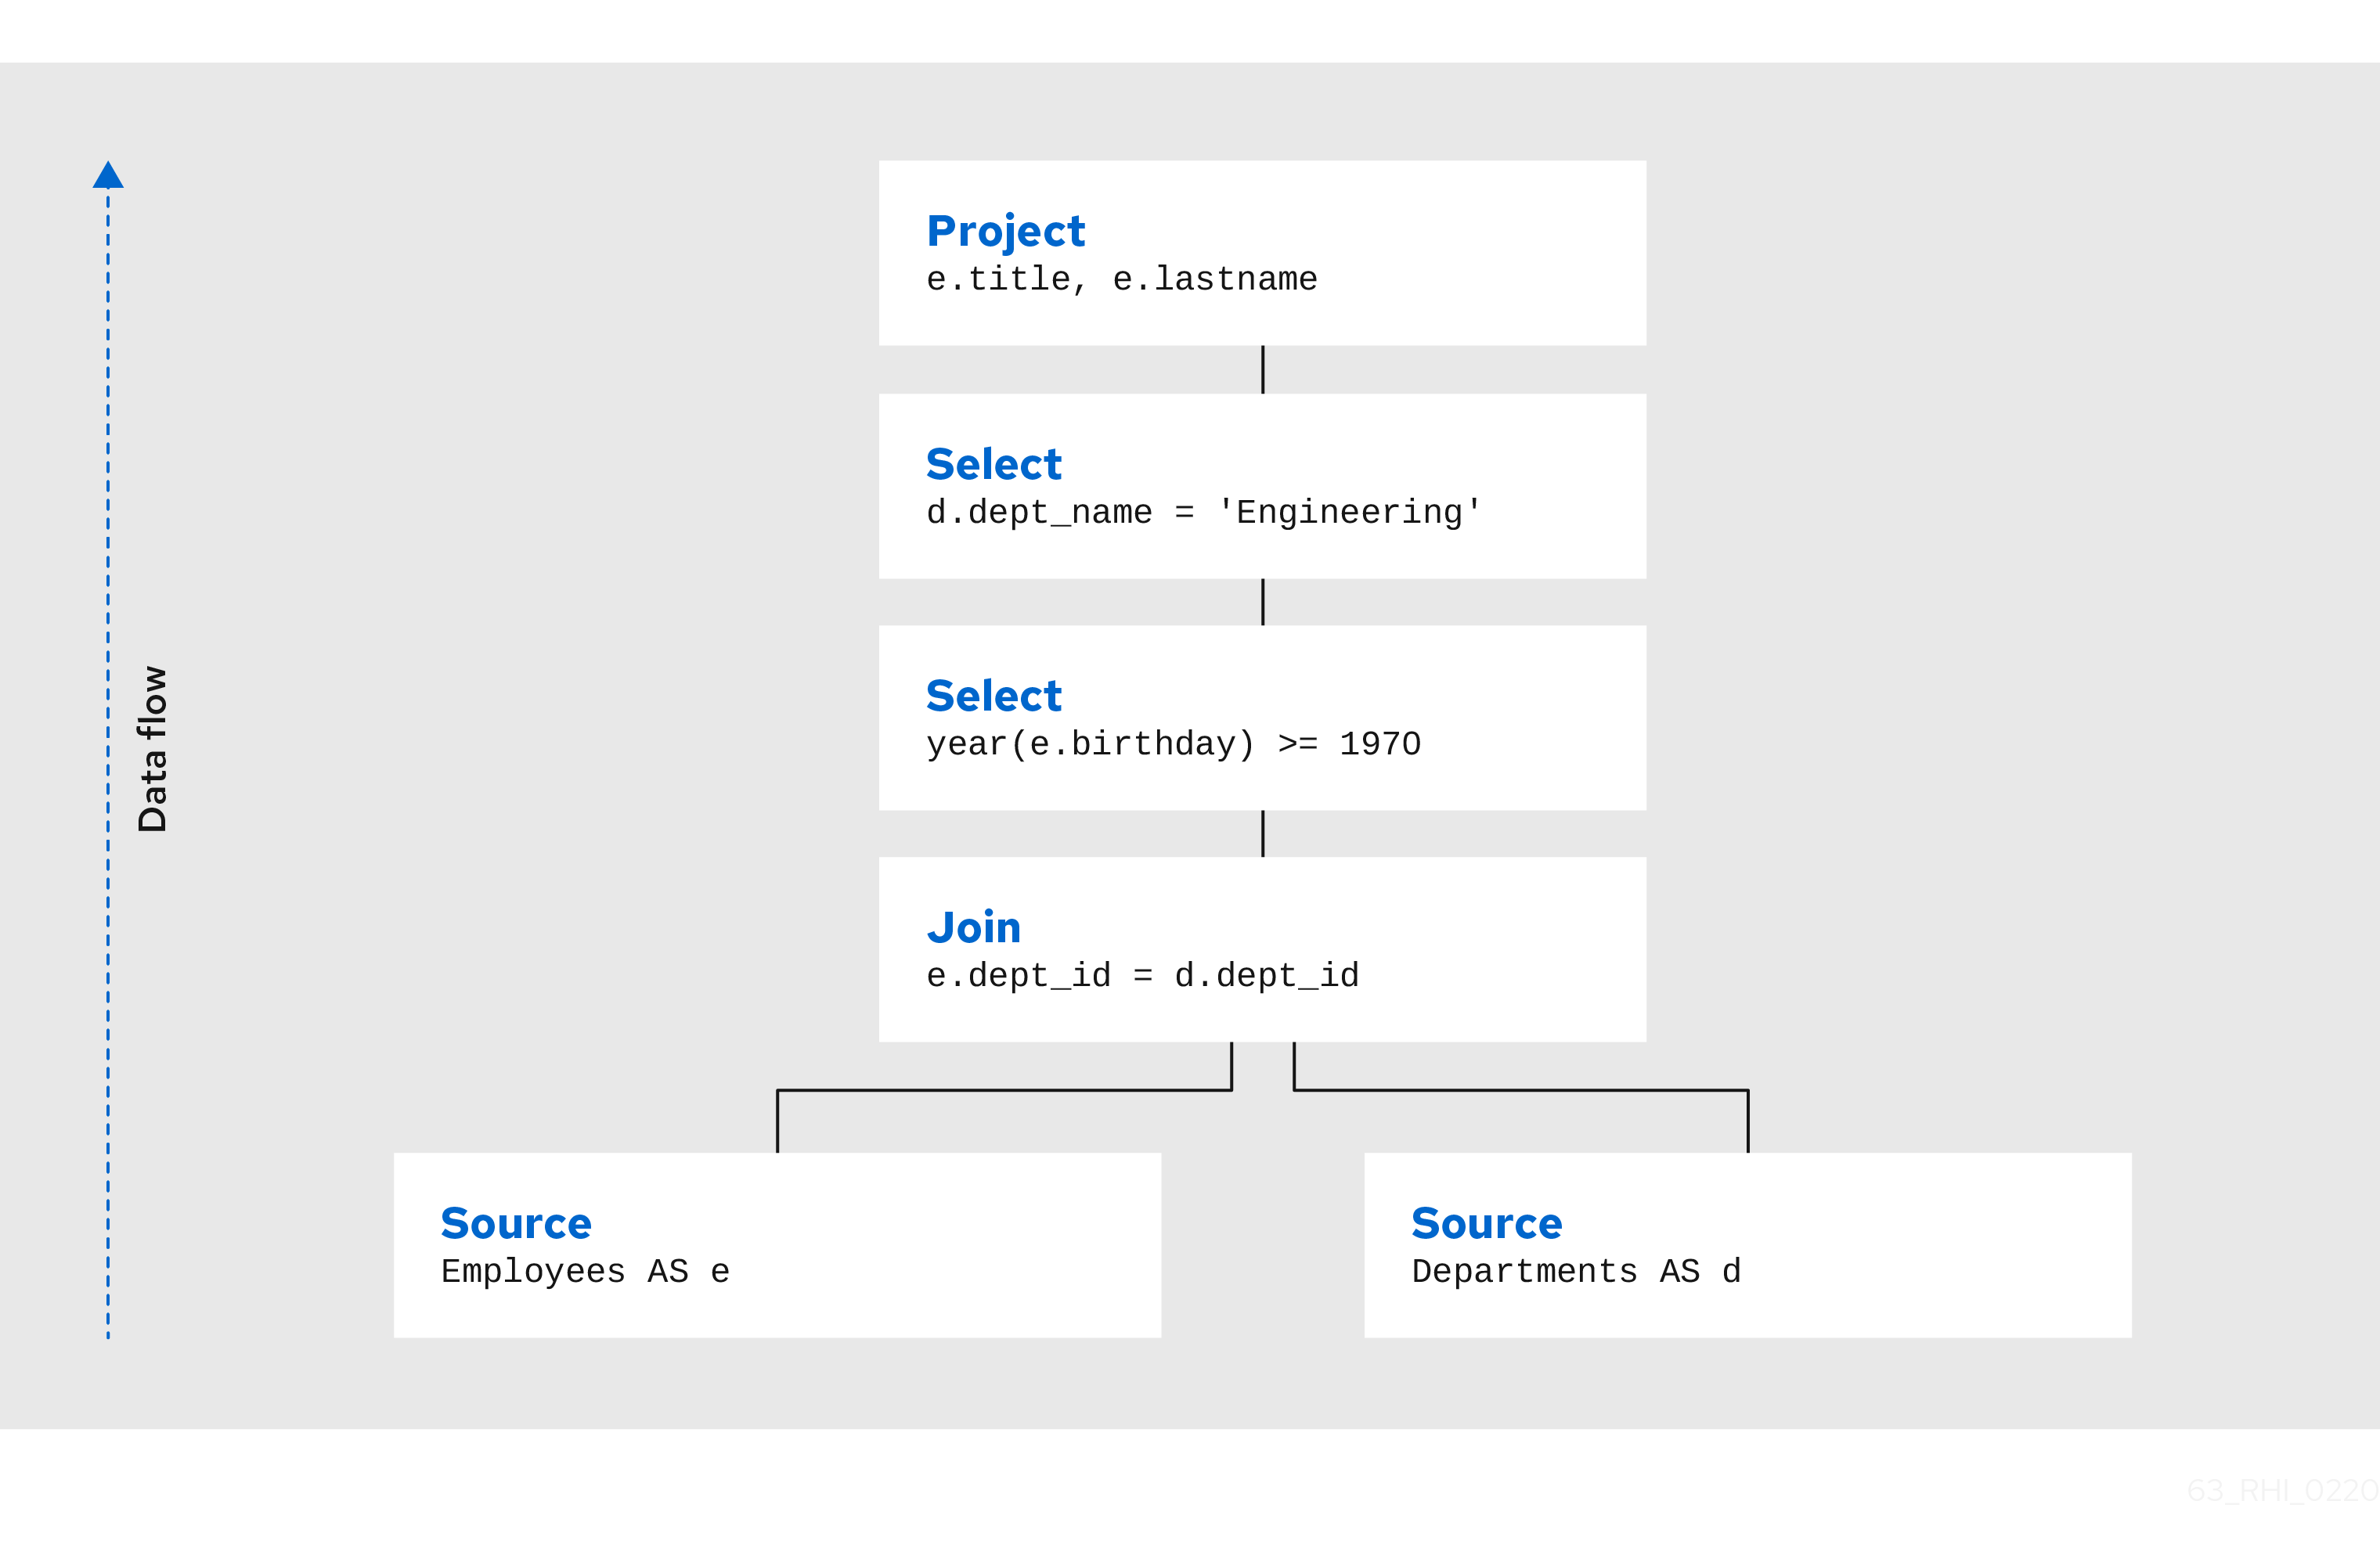Click the Join node heading
This screenshot has height=1555, width=2380.
tap(973, 928)
